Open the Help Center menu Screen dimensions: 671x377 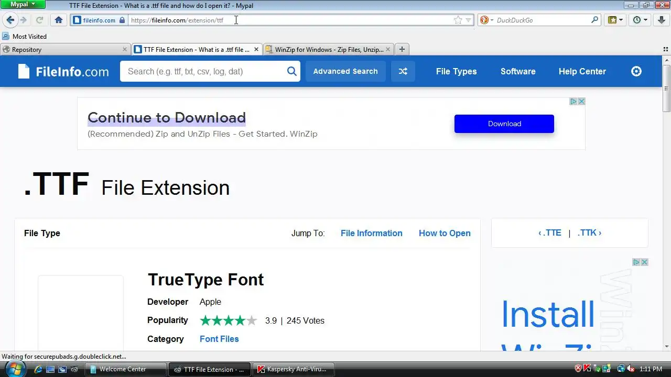582,71
